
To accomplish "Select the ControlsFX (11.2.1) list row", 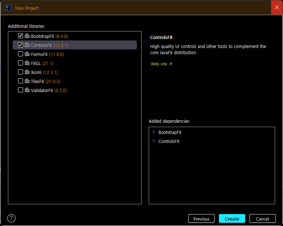I will click(x=75, y=45).
